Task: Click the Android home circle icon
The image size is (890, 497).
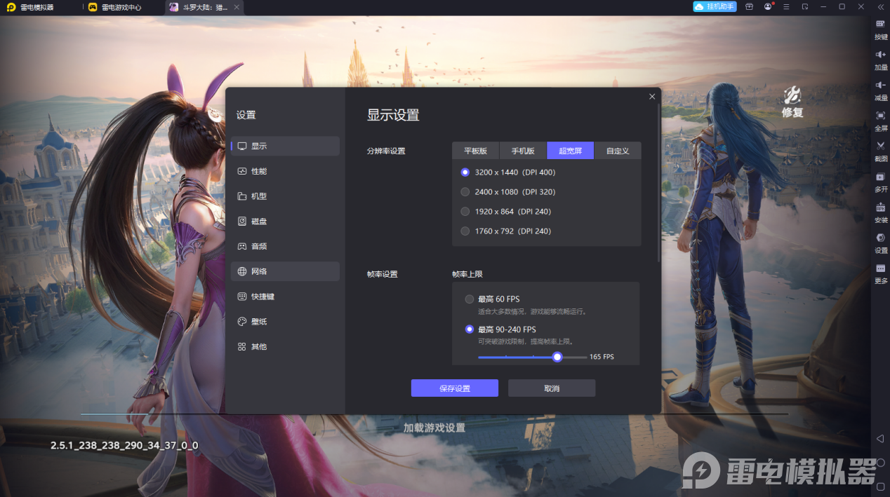Action: 880,463
